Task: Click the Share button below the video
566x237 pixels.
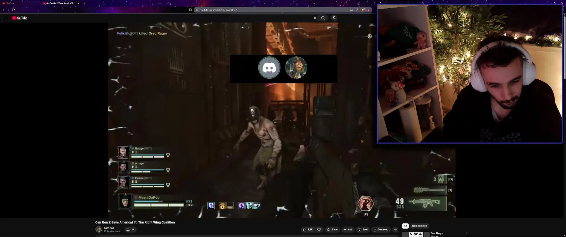Action: [x=332, y=230]
